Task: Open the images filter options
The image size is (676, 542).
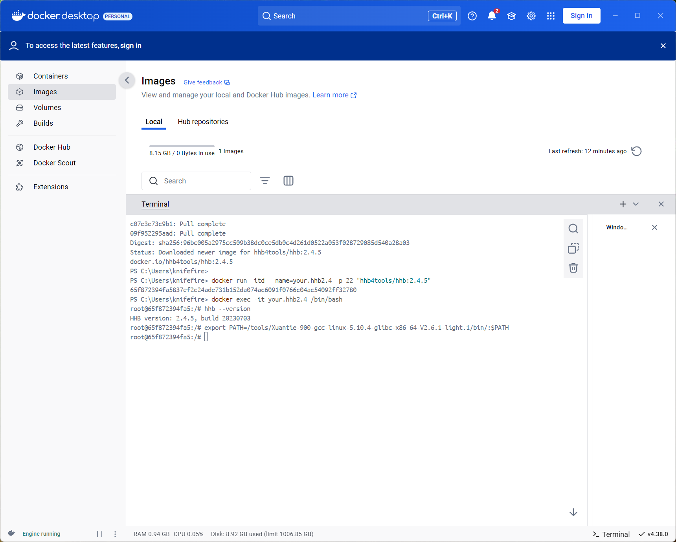Action: [x=265, y=181]
